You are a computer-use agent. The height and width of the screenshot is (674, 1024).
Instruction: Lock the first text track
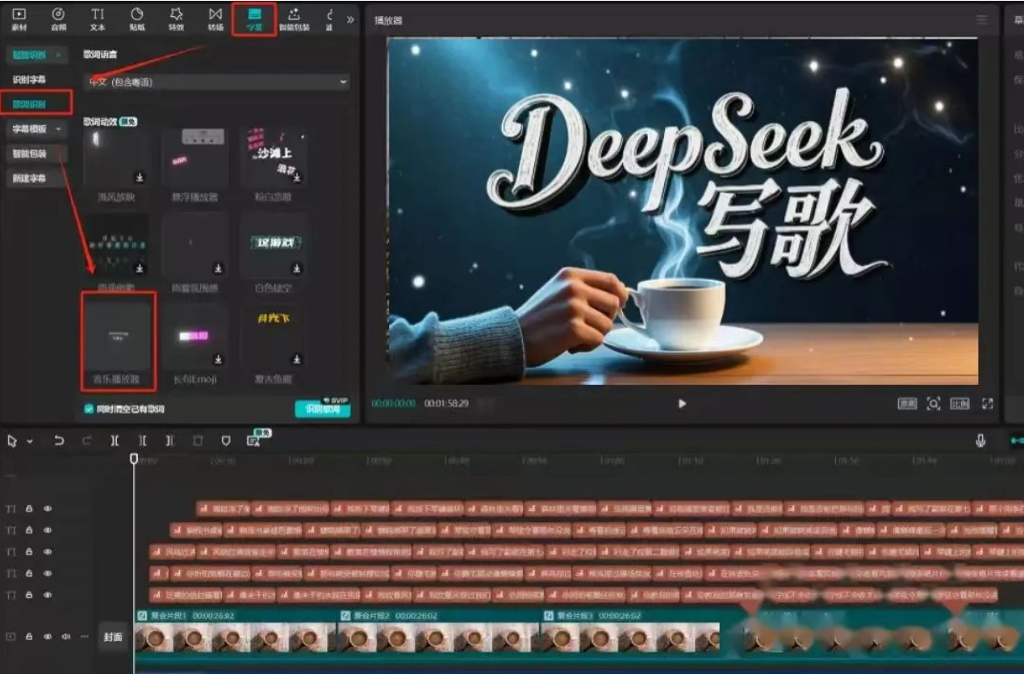(29, 509)
